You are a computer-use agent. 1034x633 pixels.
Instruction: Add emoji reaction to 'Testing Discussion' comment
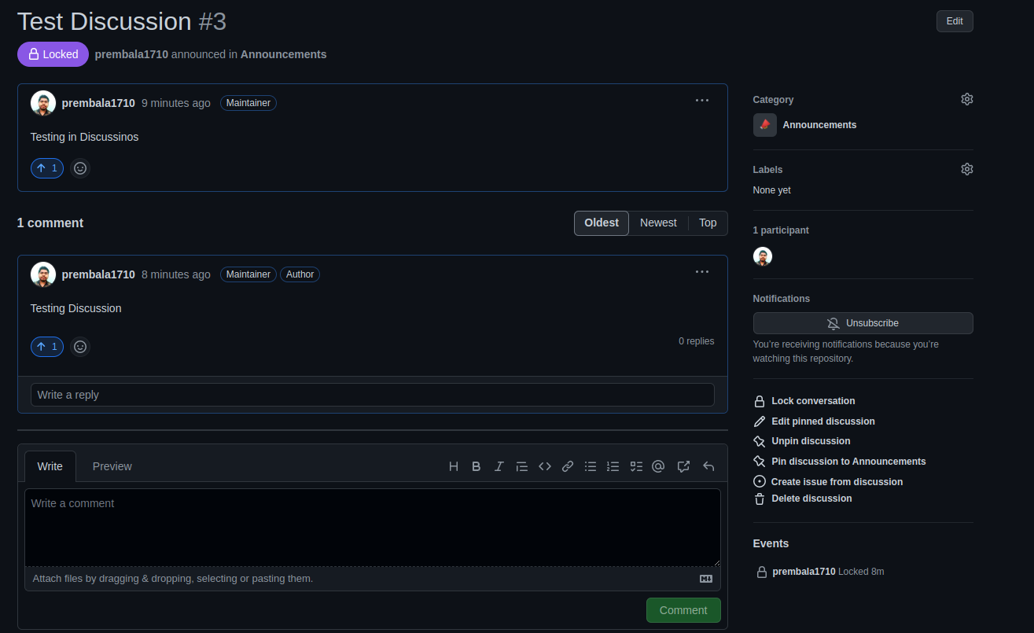(x=80, y=347)
